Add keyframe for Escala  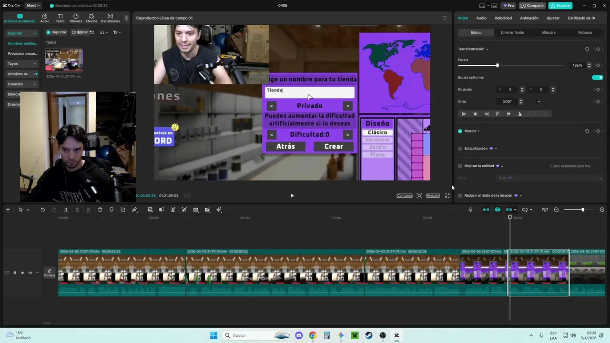(x=598, y=65)
